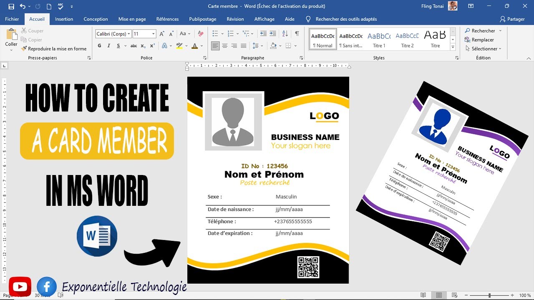The width and height of the screenshot is (534, 300).
Task: Apply the Normal style
Action: tap(323, 39)
